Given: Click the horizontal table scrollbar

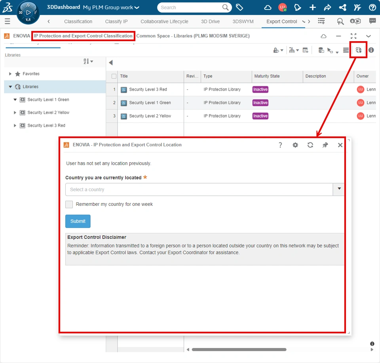Looking at the screenshot, I should click(239, 350).
